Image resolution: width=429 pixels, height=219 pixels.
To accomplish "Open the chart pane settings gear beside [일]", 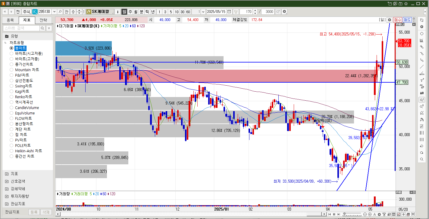I will tap(390, 20).
